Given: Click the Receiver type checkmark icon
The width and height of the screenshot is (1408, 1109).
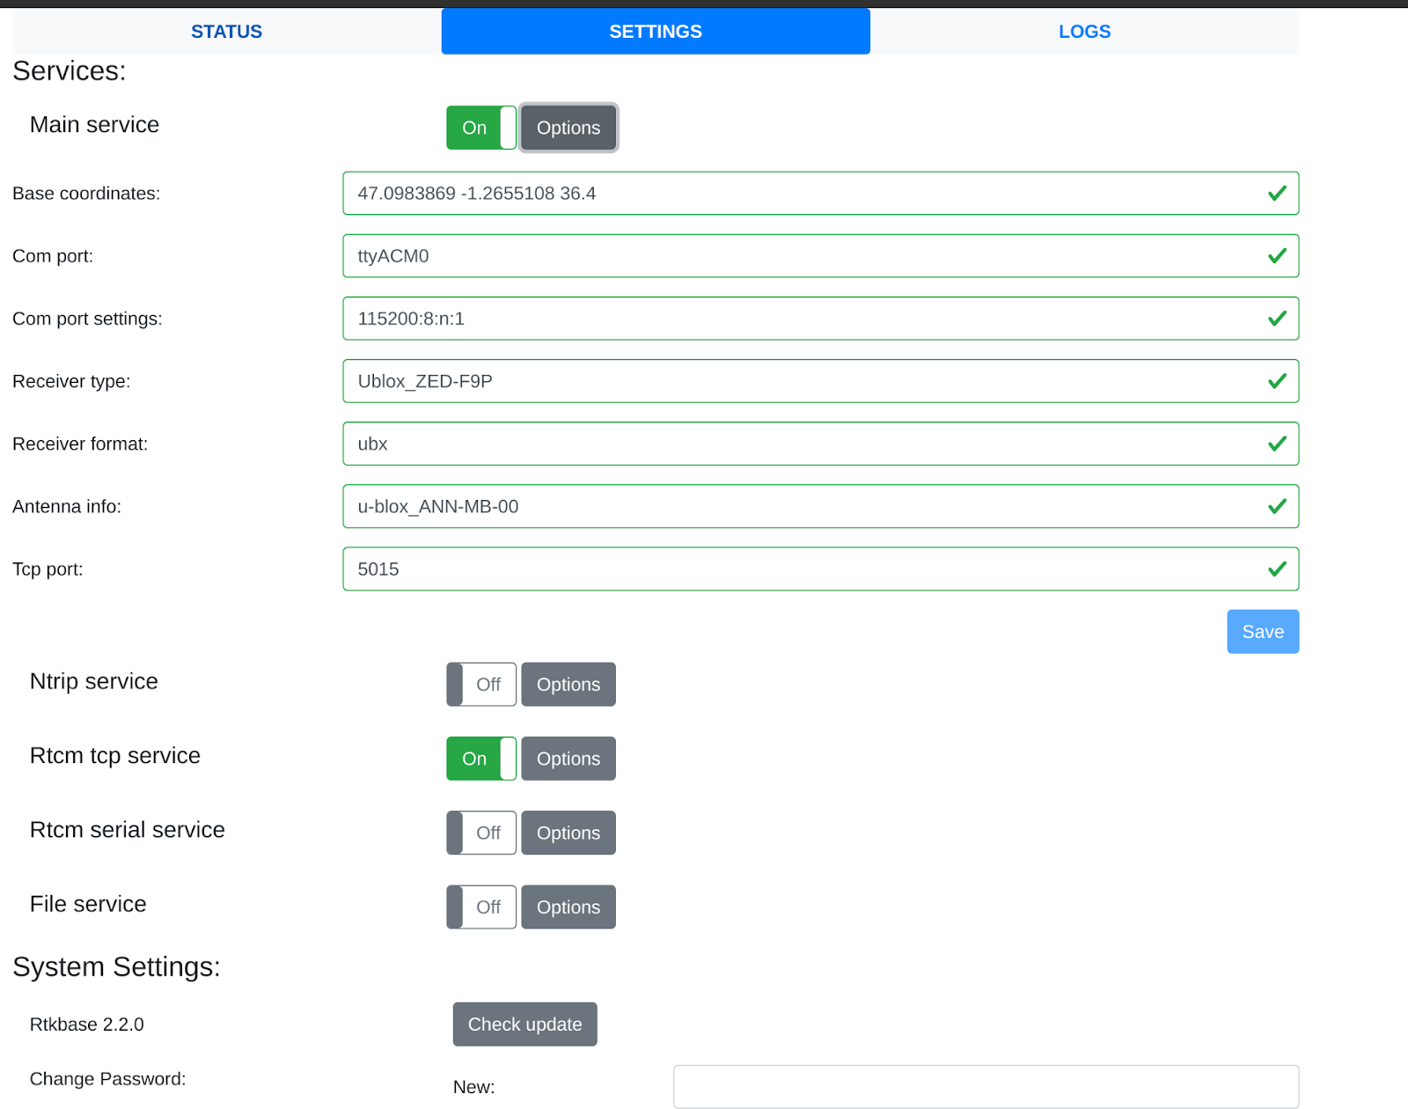Looking at the screenshot, I should (1277, 381).
